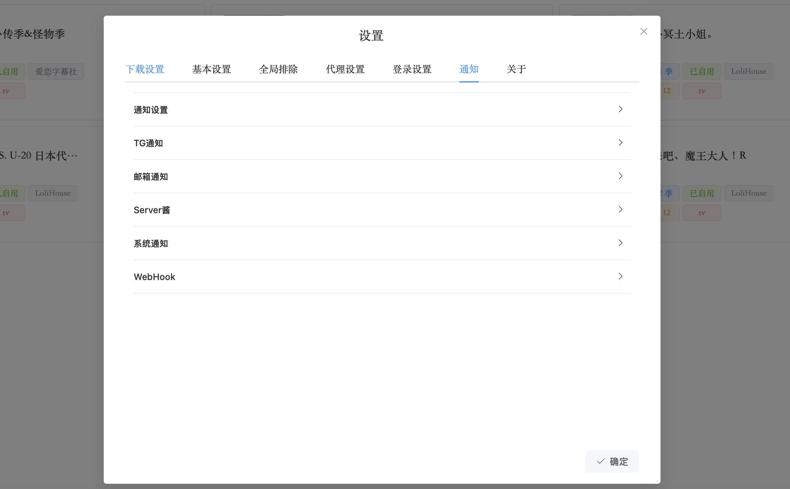
Task: Switch to the 下载设置 tab
Action: click(x=145, y=69)
